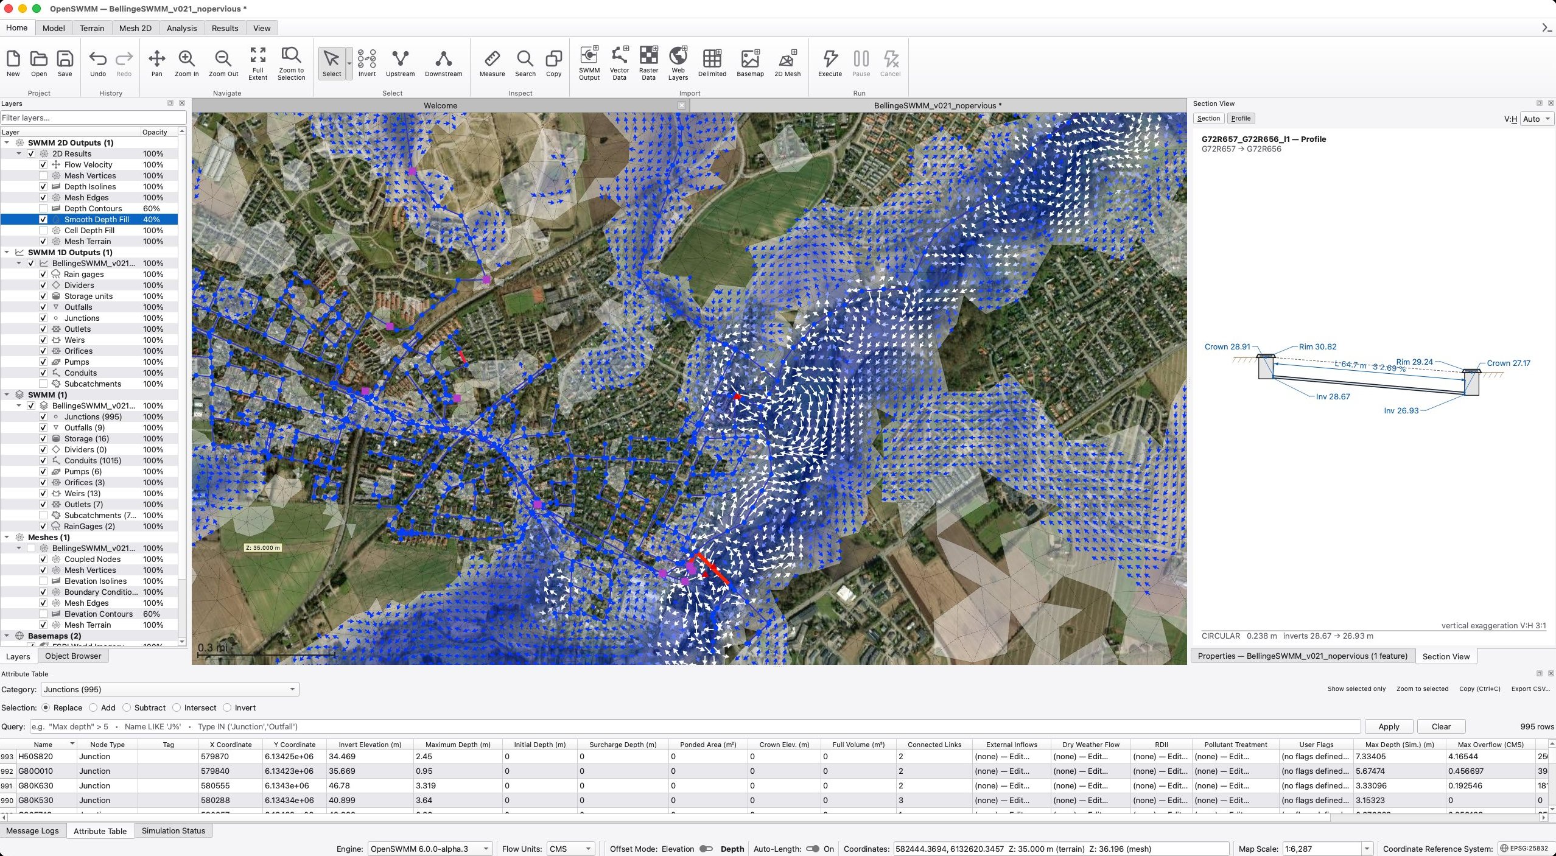Screen dimensions: 1556x856
Task: Open the V:H Auto dropdown
Action: (x=1537, y=119)
